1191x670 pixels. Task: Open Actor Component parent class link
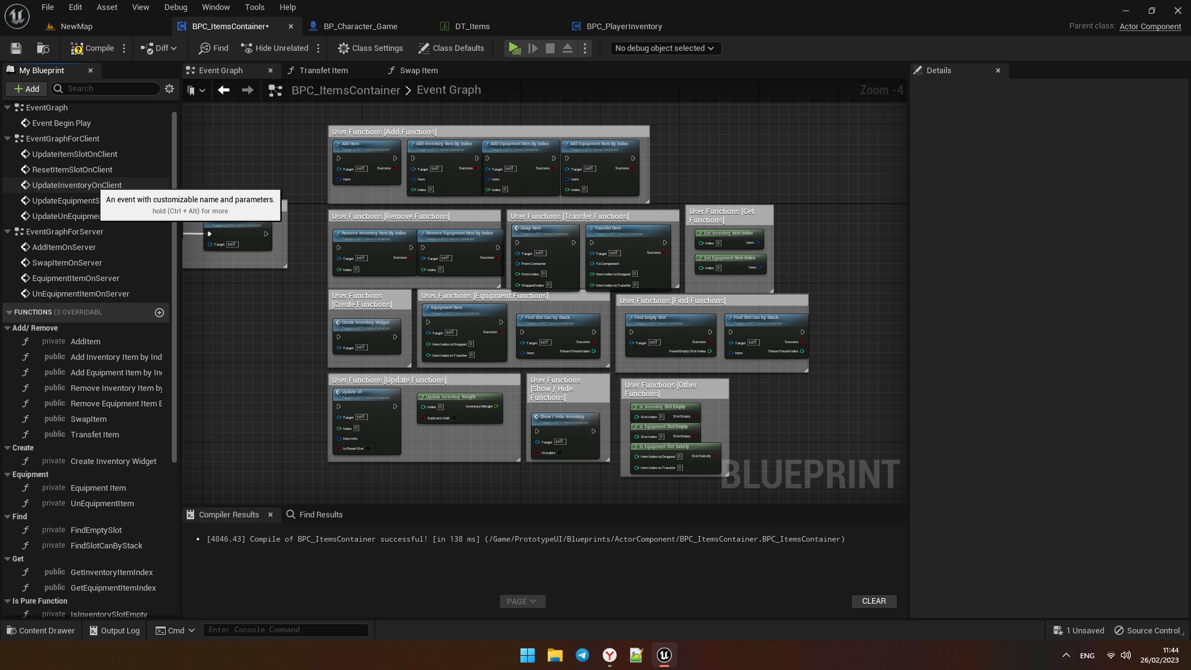pyautogui.click(x=1150, y=27)
